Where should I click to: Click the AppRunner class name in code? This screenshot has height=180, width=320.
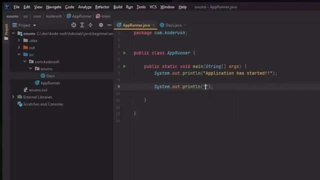pyautogui.click(x=178, y=53)
